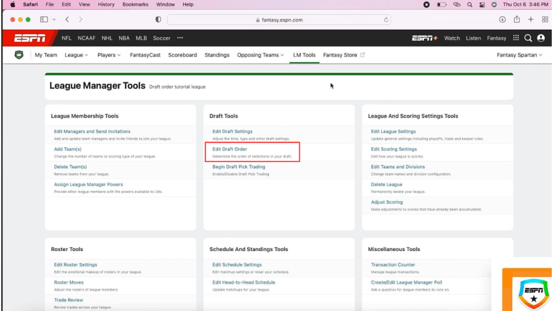Open the View menu
This screenshot has width=553, height=311.
tap(84, 4)
